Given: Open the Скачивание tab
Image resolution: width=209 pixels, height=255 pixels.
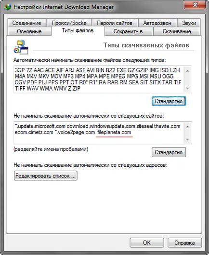Looking at the screenshot, I should (x=177, y=31).
